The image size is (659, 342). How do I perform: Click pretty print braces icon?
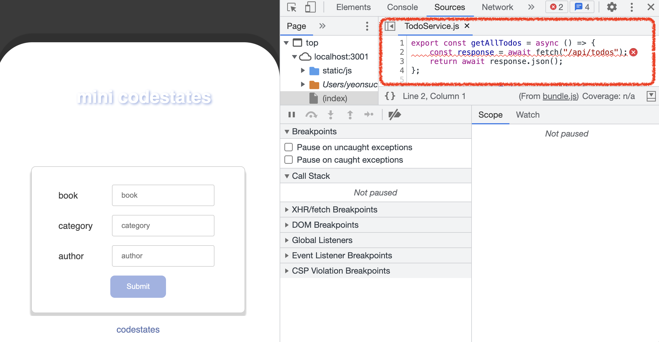(390, 96)
